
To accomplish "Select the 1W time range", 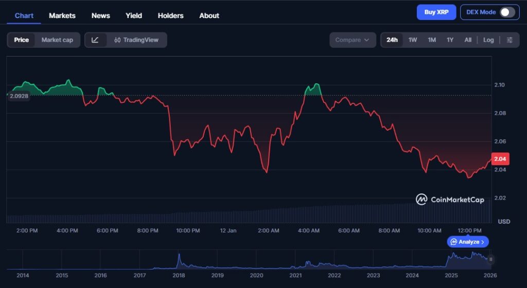I will (x=413, y=40).
